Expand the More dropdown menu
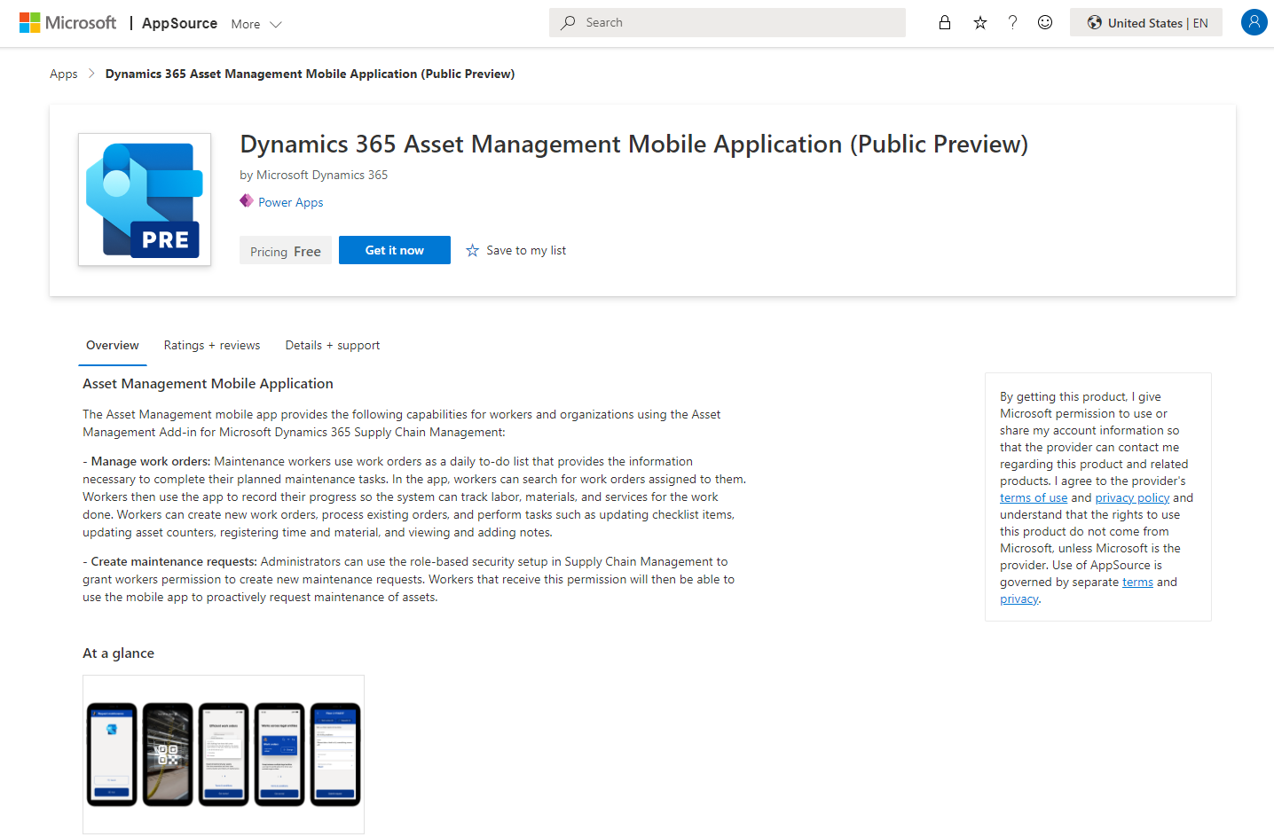1274x837 pixels. pyautogui.click(x=256, y=24)
